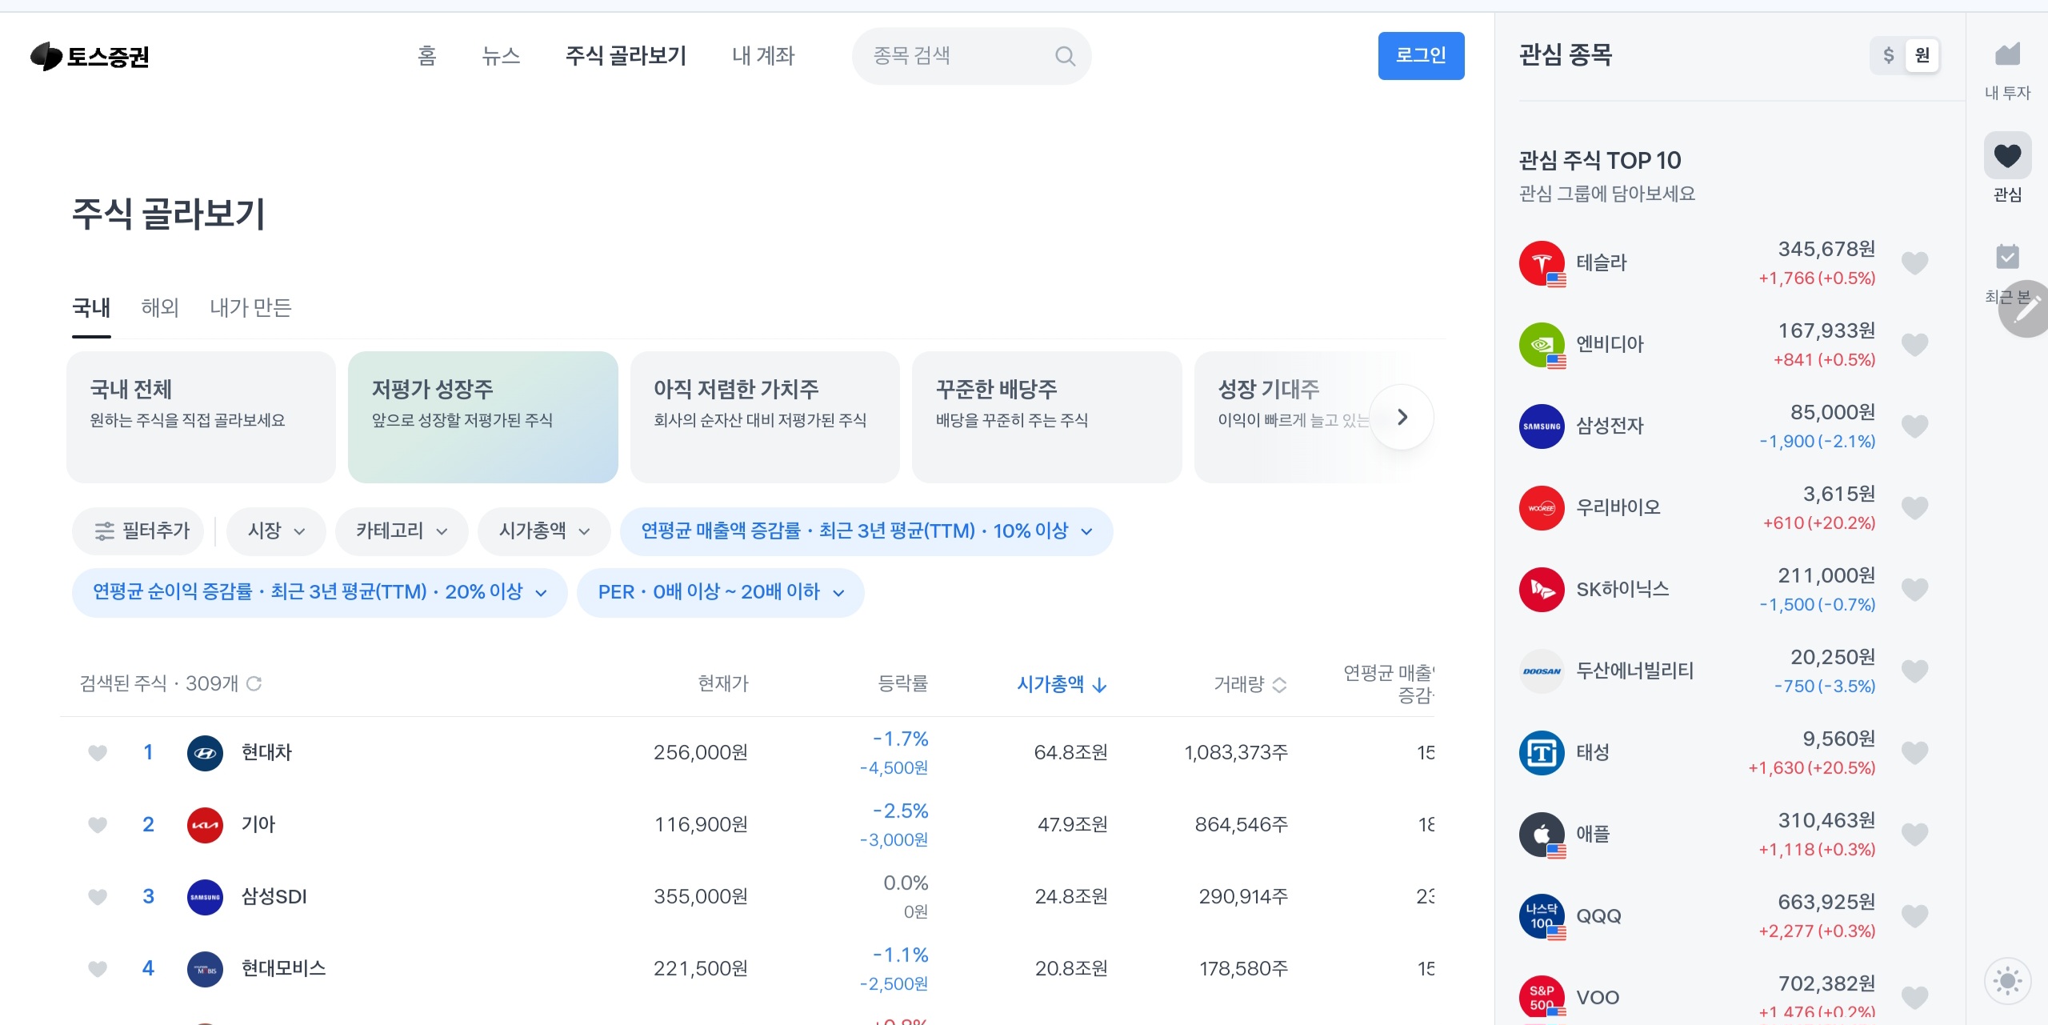Toggle heart for 삼성SDI row
Viewport: 2048px width, 1025px height.
point(98,897)
